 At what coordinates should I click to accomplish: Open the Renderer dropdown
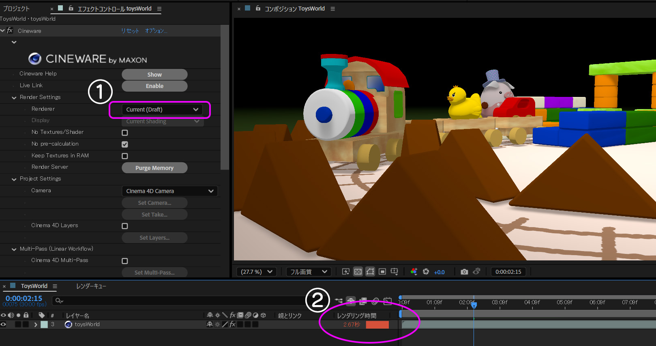coord(162,110)
